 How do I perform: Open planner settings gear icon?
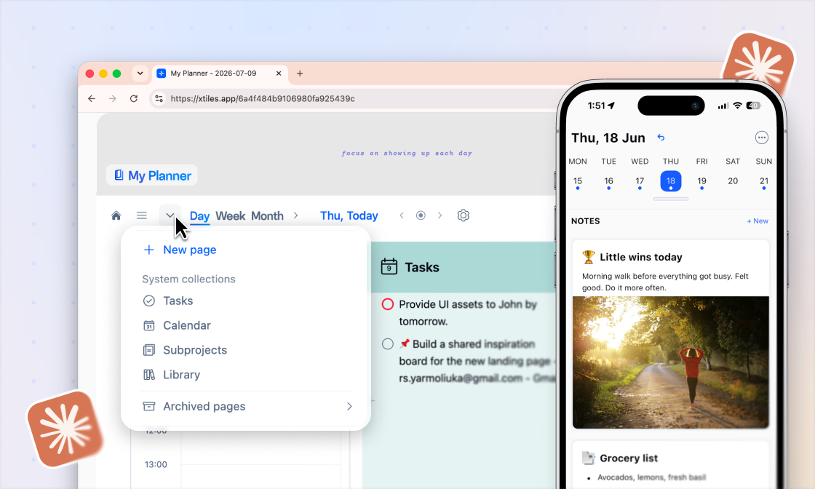click(x=463, y=215)
